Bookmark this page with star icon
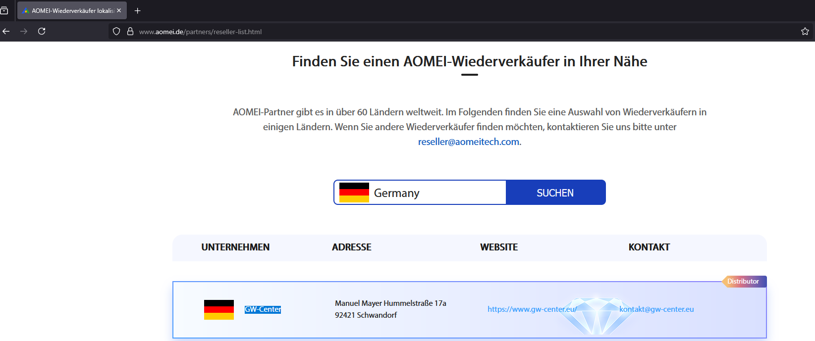 [x=805, y=31]
